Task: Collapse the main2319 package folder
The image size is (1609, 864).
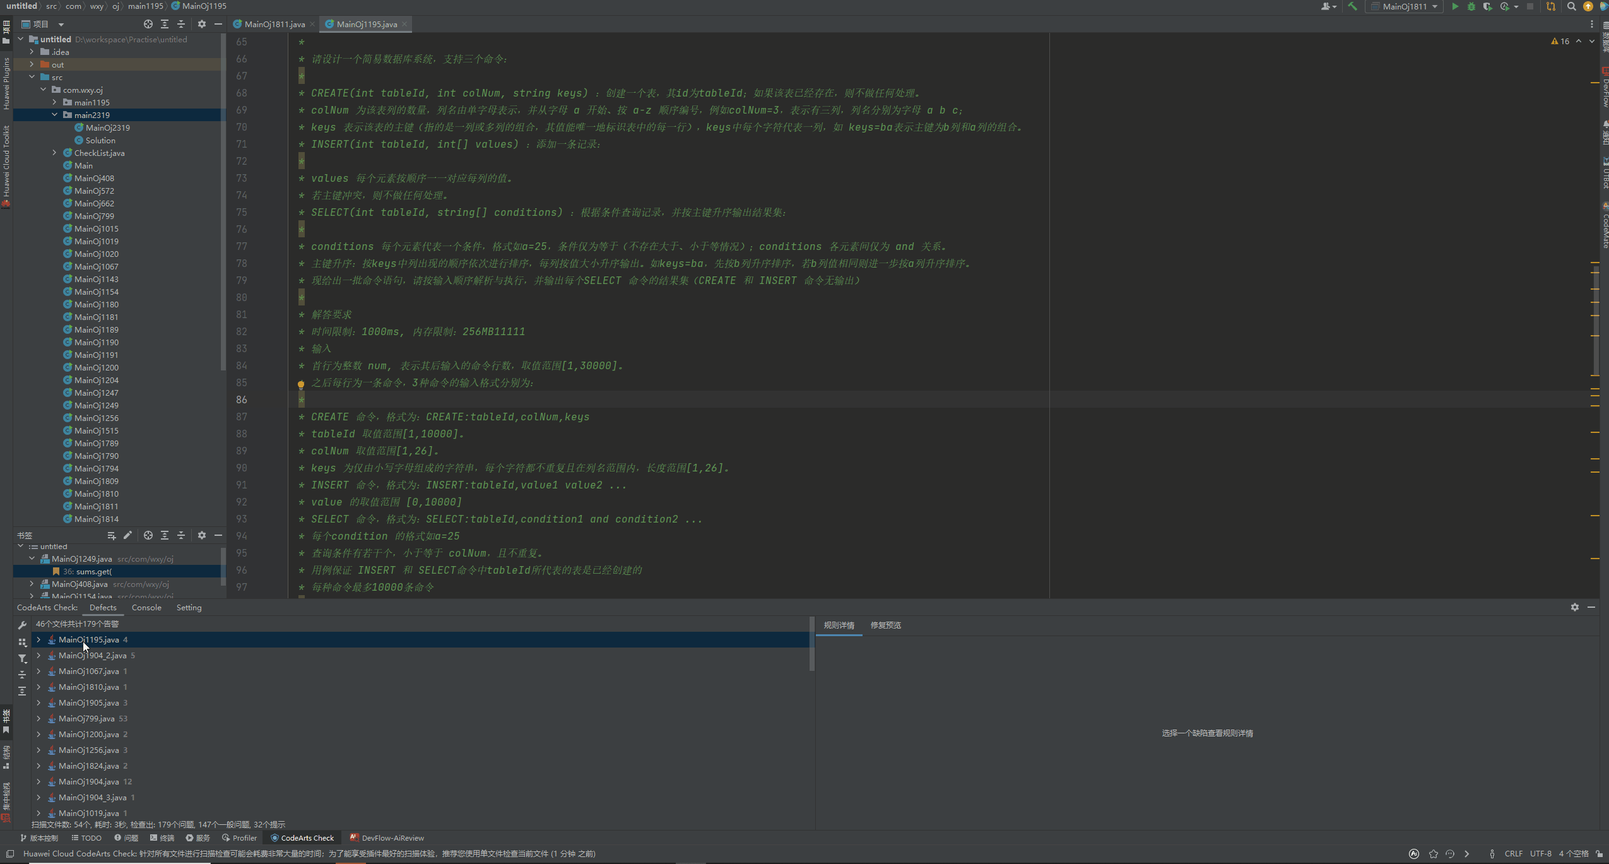Action: [x=55, y=115]
